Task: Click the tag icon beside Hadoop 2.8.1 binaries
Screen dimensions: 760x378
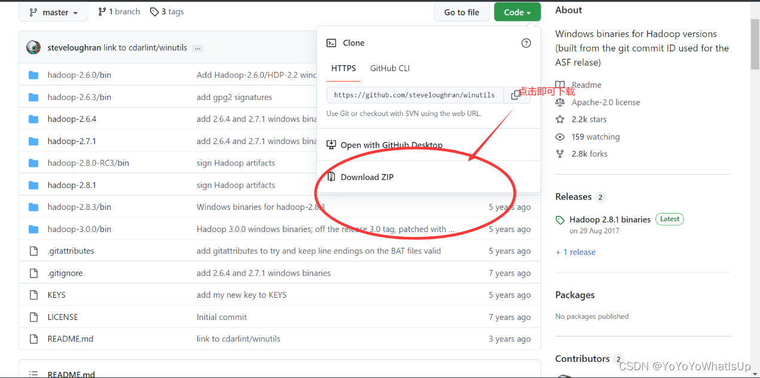Action: (560, 220)
